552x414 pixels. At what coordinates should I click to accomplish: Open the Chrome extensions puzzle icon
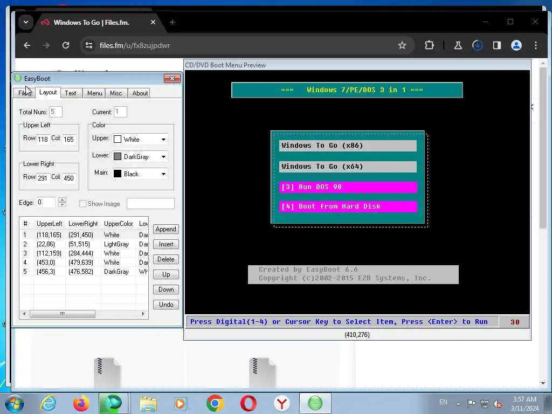point(429,45)
